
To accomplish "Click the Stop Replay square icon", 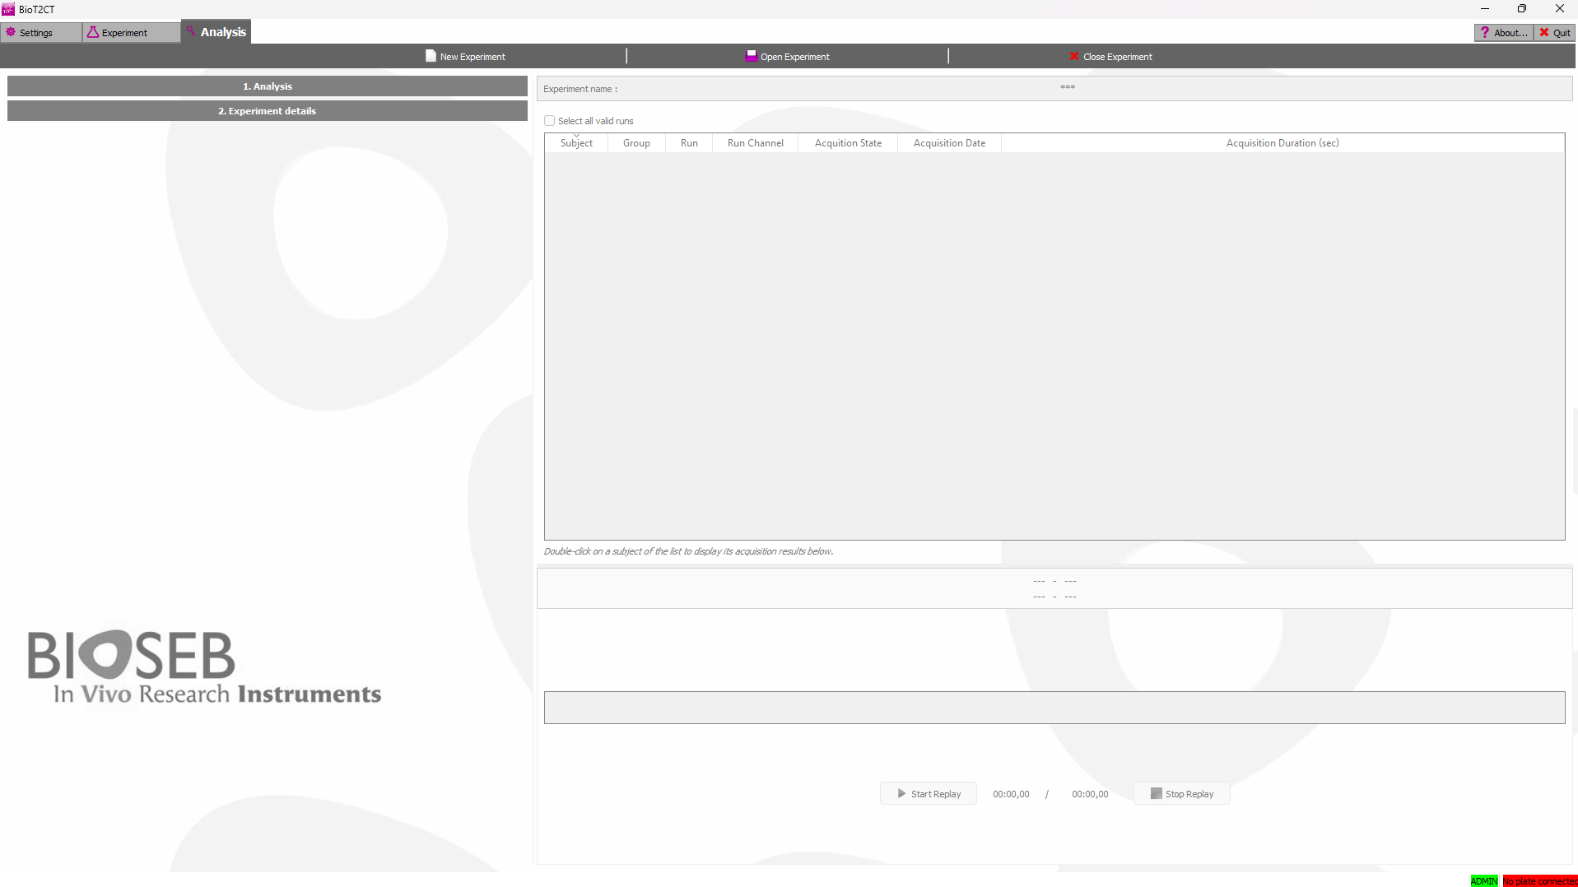I will pos(1156,794).
